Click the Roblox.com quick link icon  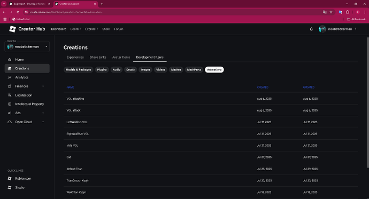[10, 179]
